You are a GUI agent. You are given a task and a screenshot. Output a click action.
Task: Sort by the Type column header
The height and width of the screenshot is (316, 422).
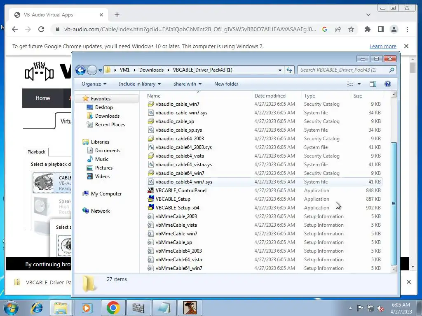coord(326,95)
